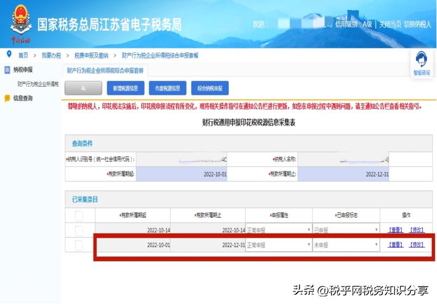Click the 纳税人识别号 field
Viewport: 437px width, 304px height.
coord(182,159)
